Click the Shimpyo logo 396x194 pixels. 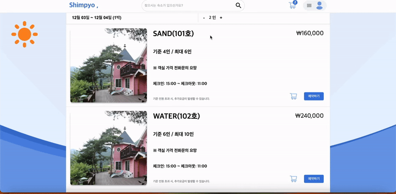click(x=84, y=5)
